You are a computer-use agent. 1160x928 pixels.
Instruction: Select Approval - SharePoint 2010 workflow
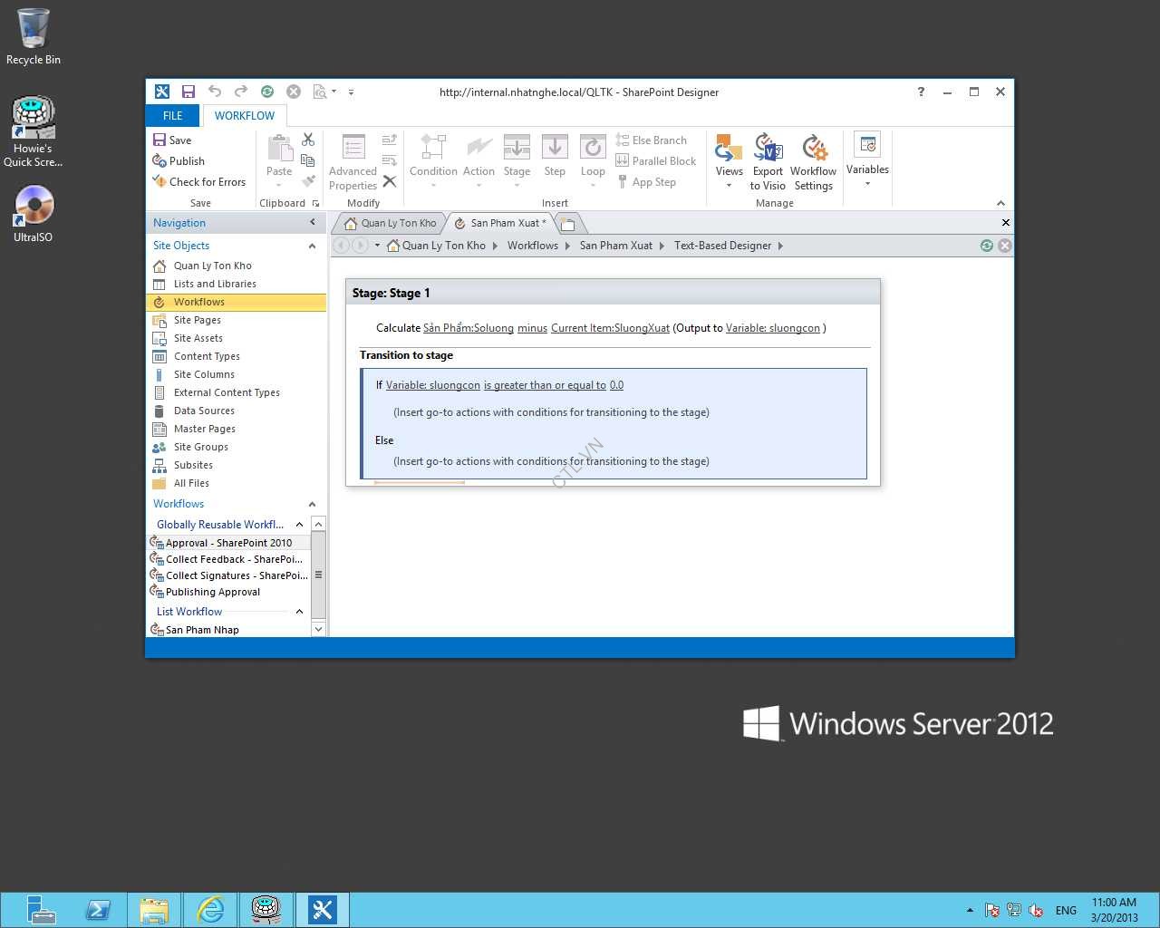coord(228,543)
